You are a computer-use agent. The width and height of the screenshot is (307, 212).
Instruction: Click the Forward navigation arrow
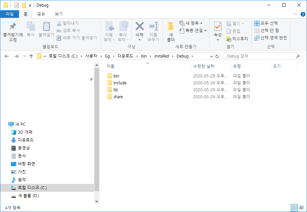click(x=17, y=56)
